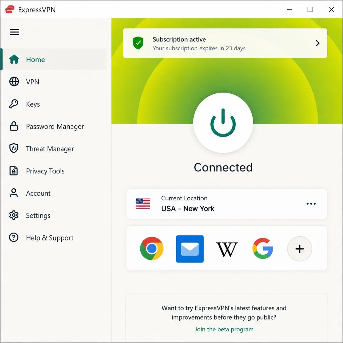This screenshot has width=343, height=343.
Task: Close the ExpressVPN window
Action: (x=331, y=9)
